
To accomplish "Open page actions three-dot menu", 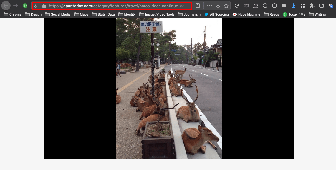I will click(x=209, y=6).
